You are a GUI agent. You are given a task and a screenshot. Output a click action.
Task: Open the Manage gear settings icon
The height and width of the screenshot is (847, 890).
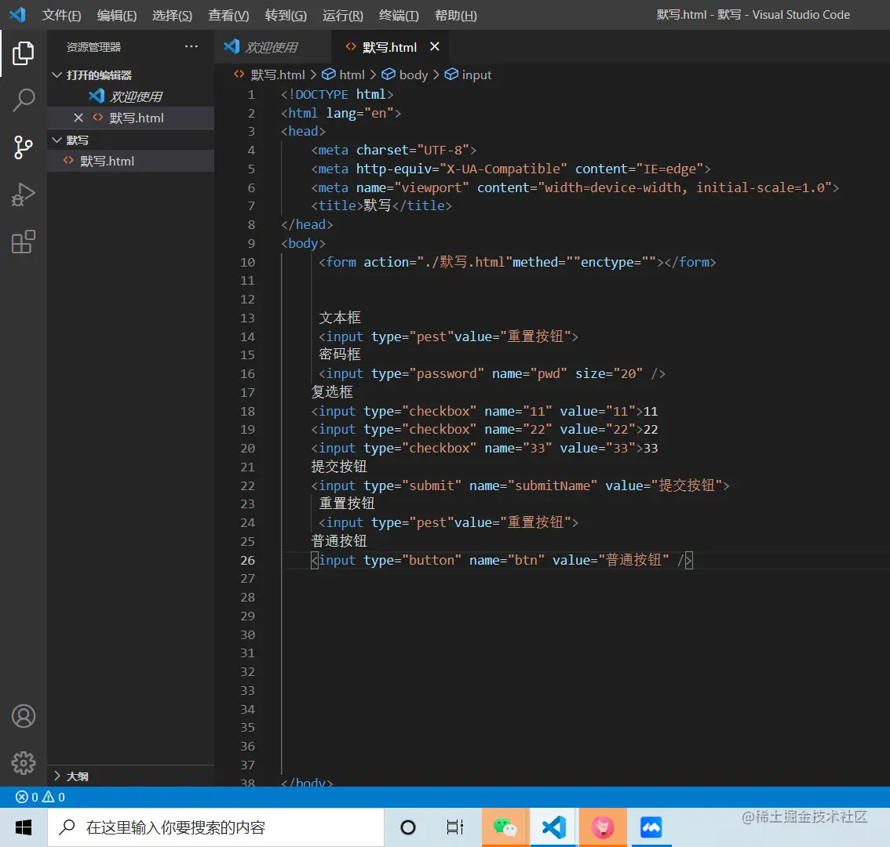(x=24, y=763)
